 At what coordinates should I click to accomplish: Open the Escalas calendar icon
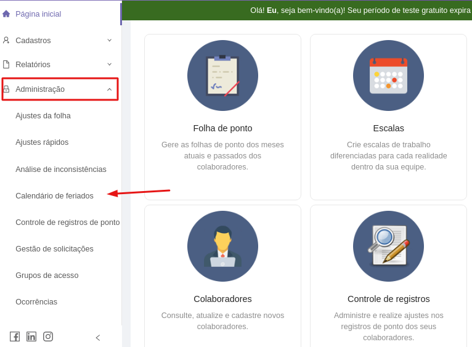[388, 76]
